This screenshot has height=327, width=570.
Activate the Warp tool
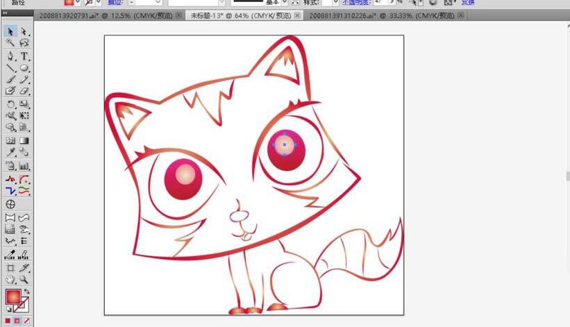tap(10, 115)
